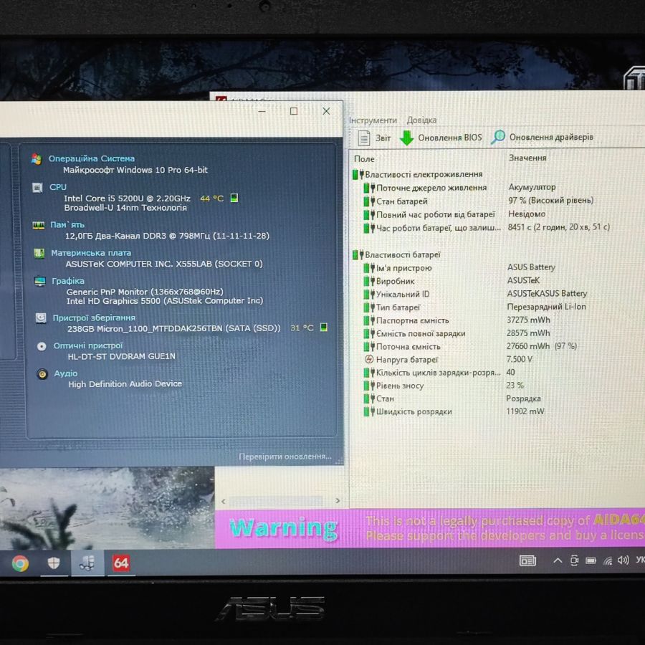The width and height of the screenshot is (645, 645).
Task: Open the Оптичні пристрої section heading
Action: tap(88, 345)
